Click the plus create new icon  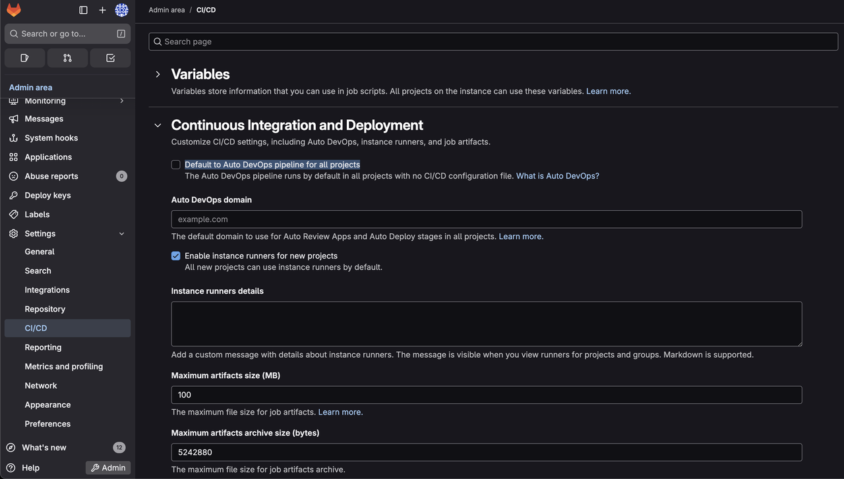[x=102, y=10]
